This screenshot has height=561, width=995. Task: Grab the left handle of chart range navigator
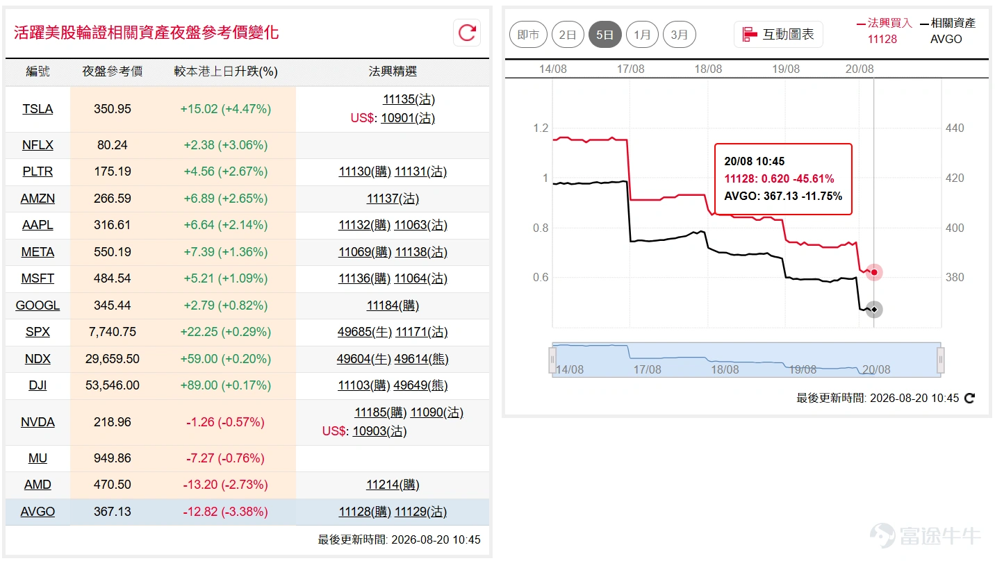(553, 360)
